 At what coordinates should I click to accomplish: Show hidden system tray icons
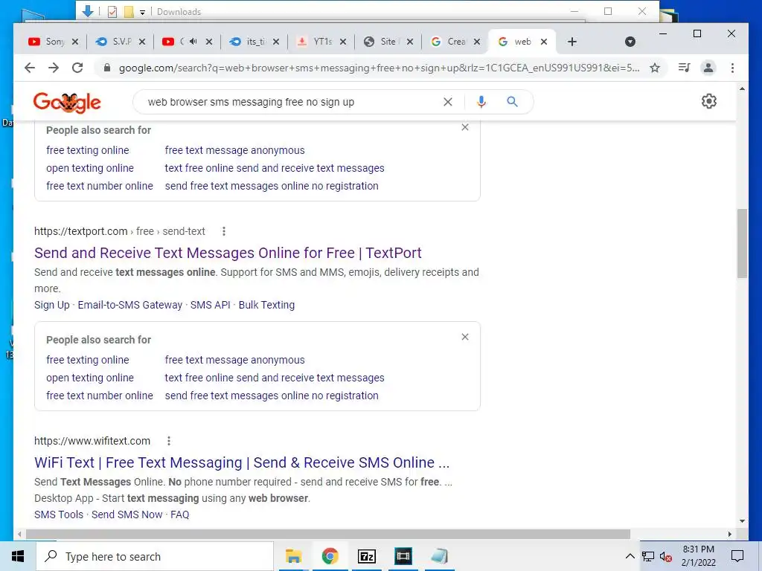[630, 556]
